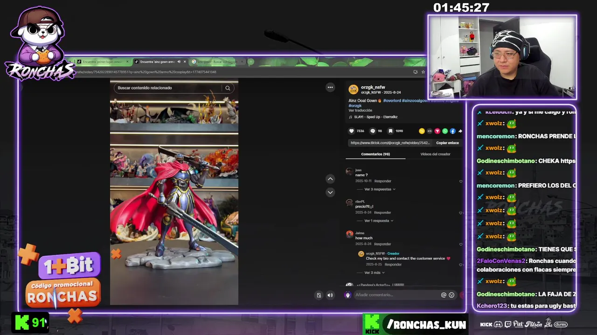The width and height of the screenshot is (597, 335).
Task: Expand 'Ver 3 respuestas' replies
Action: [380, 189]
